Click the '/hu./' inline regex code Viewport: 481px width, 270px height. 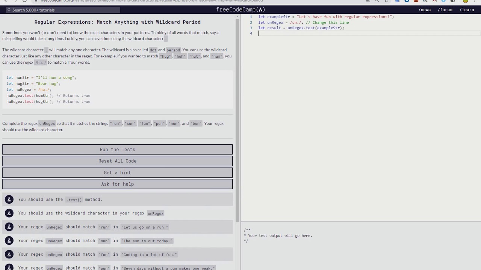tap(40, 63)
